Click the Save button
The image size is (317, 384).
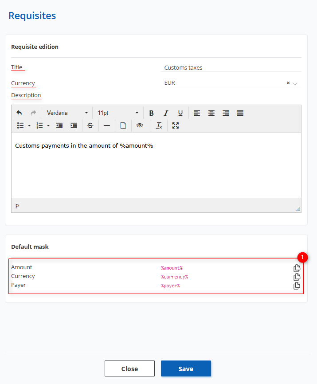coord(186,368)
